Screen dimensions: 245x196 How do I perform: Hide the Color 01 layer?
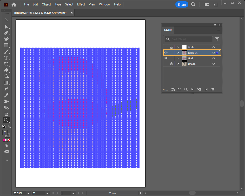[x=166, y=53]
